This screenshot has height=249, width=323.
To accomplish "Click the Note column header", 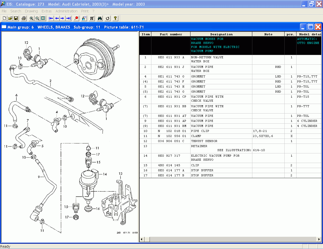I will tap(268, 34).
